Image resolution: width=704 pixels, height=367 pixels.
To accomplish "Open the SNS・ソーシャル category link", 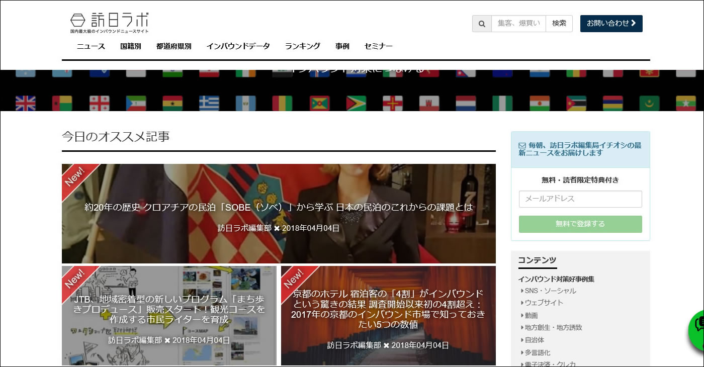I will pos(551,291).
